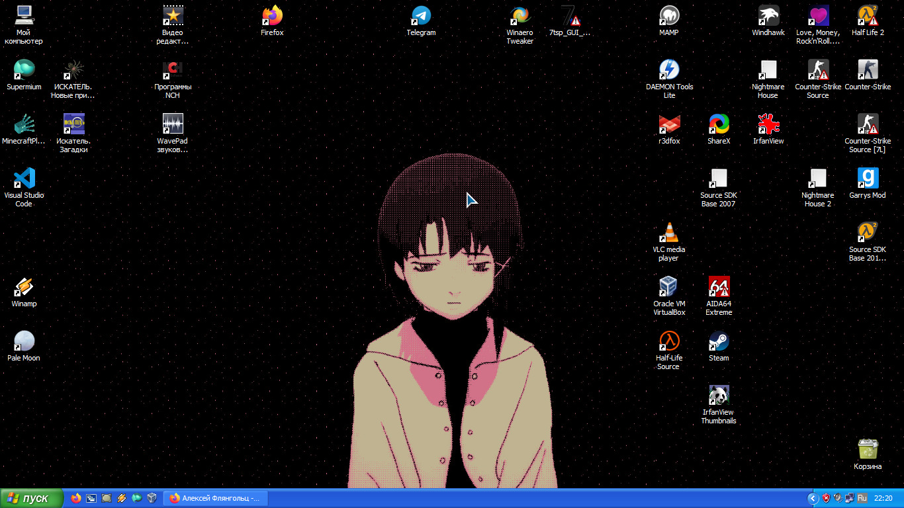Launch the Half Life 2 shortcut
The image size is (904, 508).
868,21
